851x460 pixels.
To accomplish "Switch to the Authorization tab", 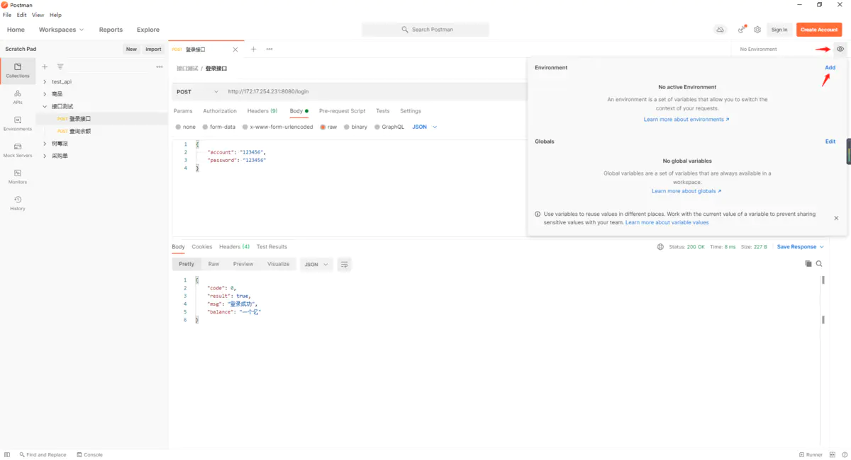I will pos(220,111).
